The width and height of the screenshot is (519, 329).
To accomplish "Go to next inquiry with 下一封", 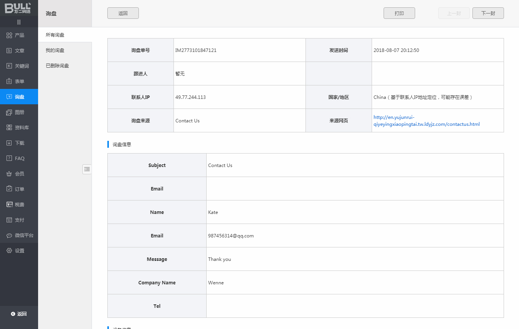I will (x=488, y=13).
